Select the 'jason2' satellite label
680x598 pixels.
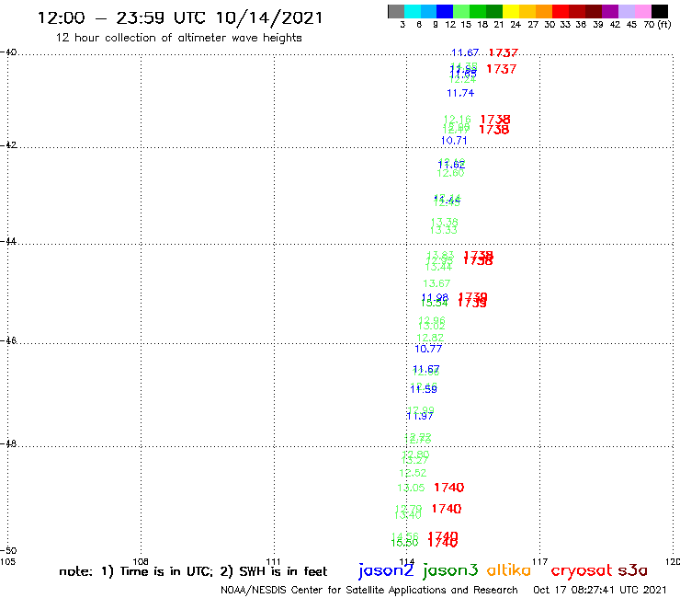[386, 570]
